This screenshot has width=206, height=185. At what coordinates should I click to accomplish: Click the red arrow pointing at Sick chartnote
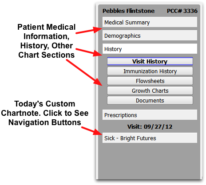coord(92,130)
